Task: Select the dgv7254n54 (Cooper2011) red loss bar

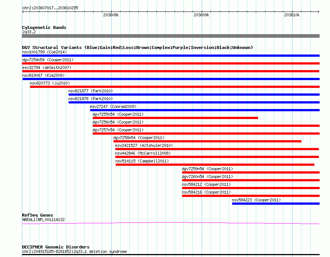Action: coord(171,63)
